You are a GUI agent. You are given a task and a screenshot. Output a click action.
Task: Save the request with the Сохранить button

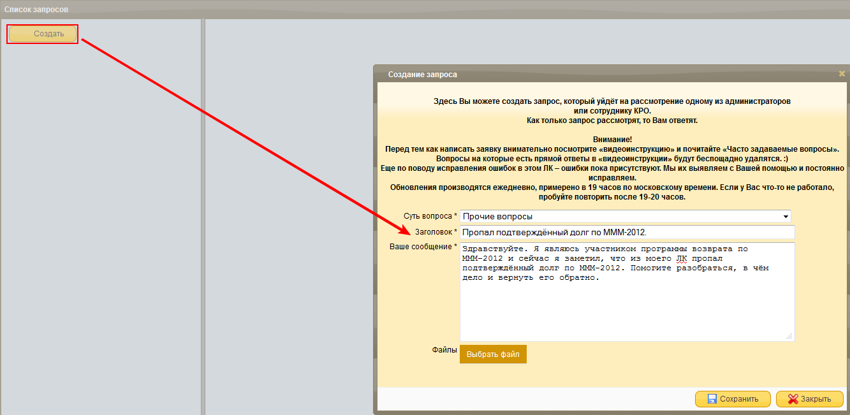(733, 399)
